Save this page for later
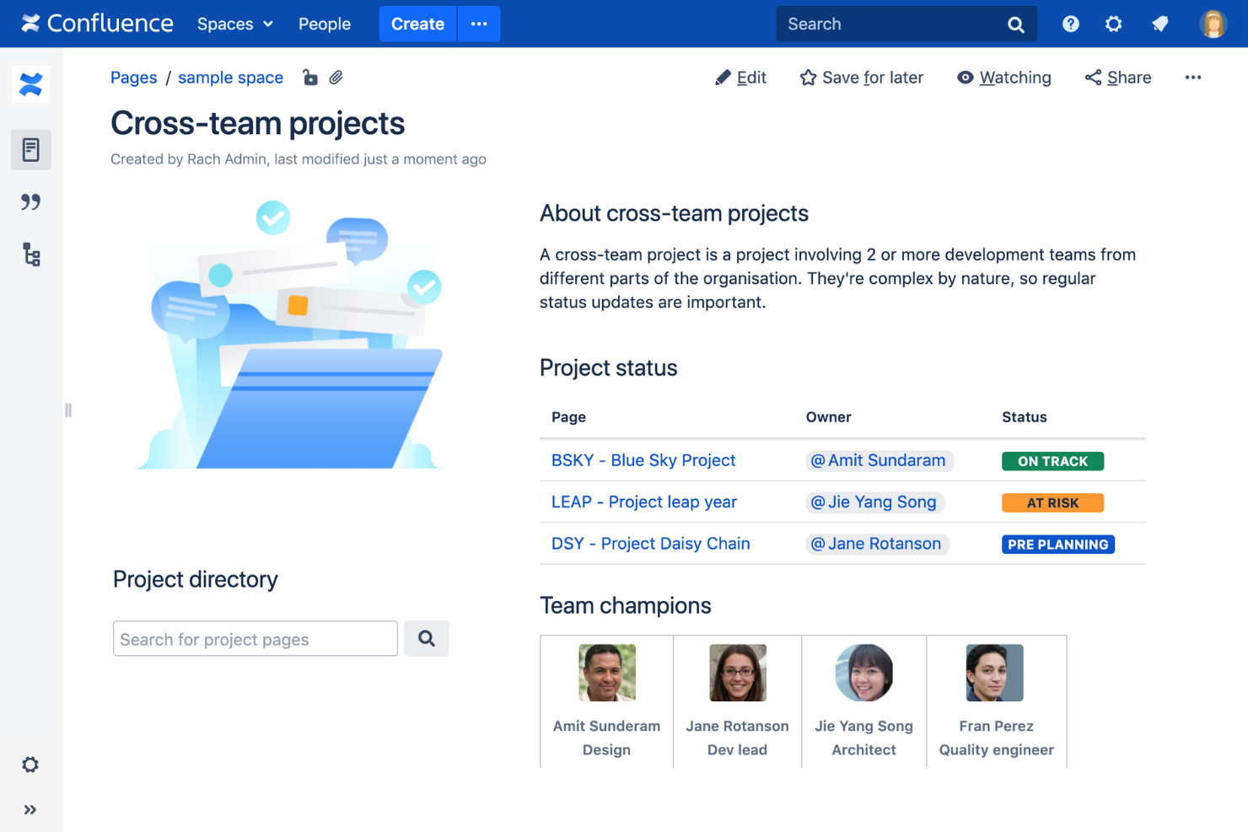Image resolution: width=1248 pixels, height=832 pixels. click(861, 77)
